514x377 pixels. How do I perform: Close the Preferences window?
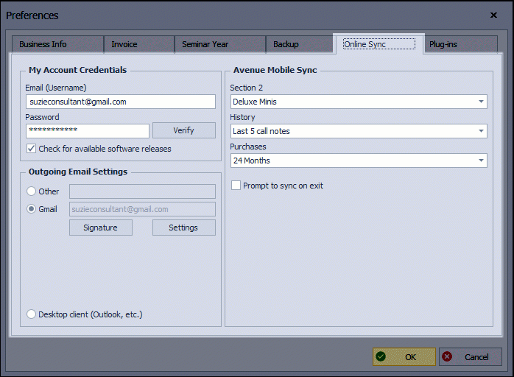pos(493,15)
